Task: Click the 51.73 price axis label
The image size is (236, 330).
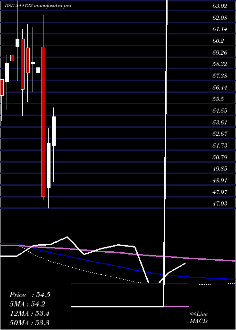Action: (220, 145)
